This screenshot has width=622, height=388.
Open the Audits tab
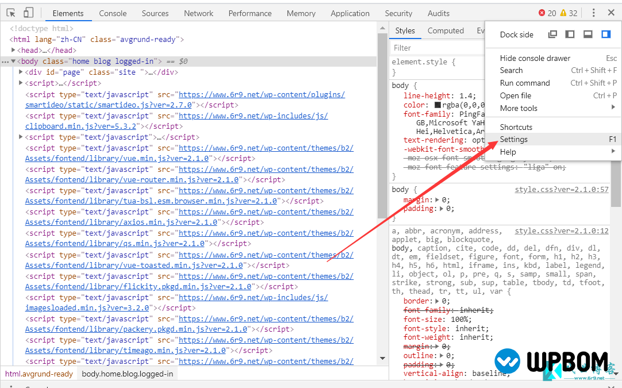(439, 13)
